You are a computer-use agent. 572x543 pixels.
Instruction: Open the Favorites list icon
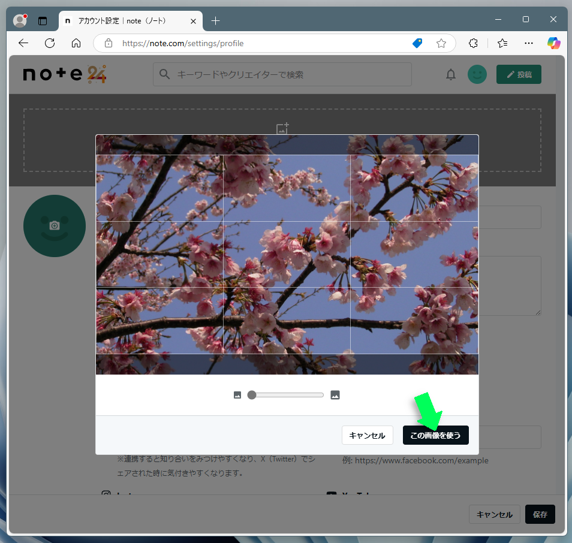click(x=502, y=43)
